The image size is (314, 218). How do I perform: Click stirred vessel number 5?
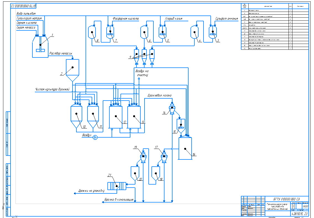(163, 31)
